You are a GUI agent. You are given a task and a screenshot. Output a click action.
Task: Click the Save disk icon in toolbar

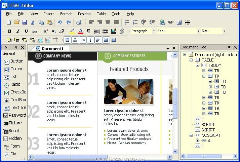click(25, 22)
